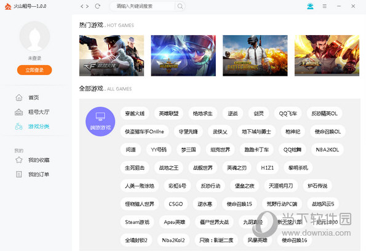Select the 堡垒之夜 game tag
Image resolution: width=366 pixels, height=251 pixels.
pyautogui.click(x=244, y=186)
